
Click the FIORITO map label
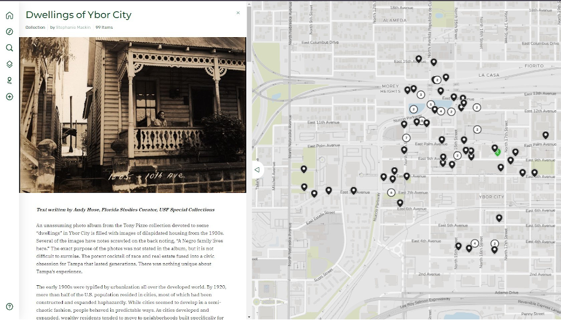(534, 66)
